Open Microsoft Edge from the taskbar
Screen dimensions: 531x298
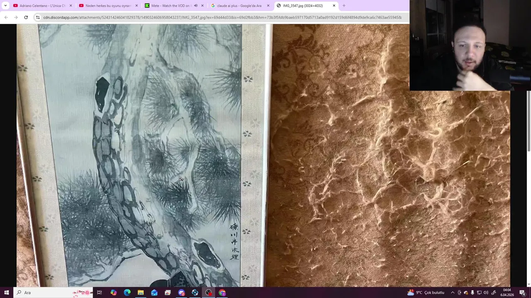point(127,293)
